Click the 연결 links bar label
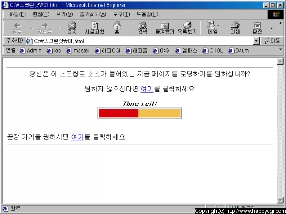The image size is (286, 214). [x=11, y=50]
